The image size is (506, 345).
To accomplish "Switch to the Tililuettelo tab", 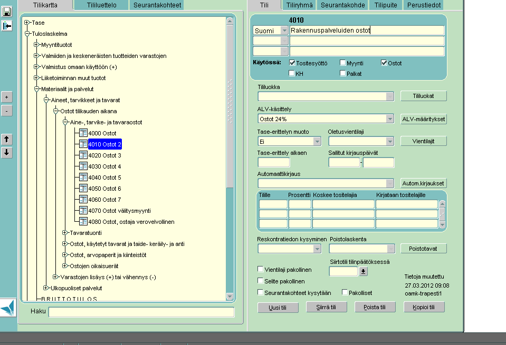I will click(x=101, y=5).
